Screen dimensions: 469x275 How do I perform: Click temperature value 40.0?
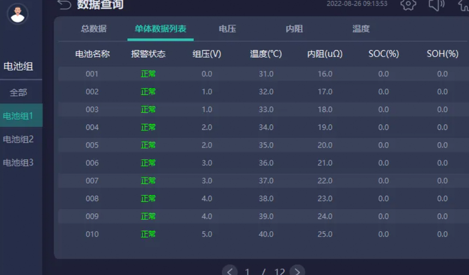[266, 234]
